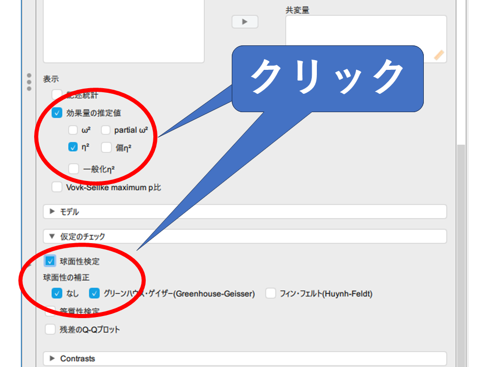This screenshot has width=489, height=367.
Task: Uncheck the なし sphericity correction
Action: click(57, 294)
